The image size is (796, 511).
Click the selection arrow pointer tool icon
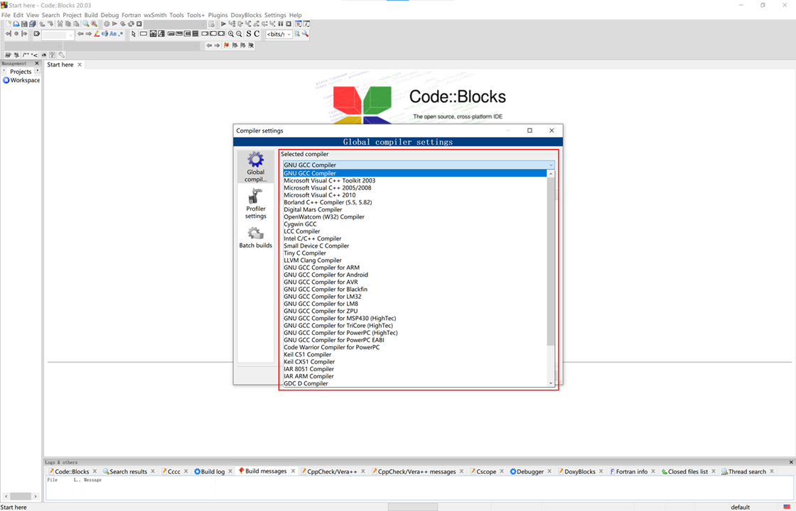click(x=134, y=34)
